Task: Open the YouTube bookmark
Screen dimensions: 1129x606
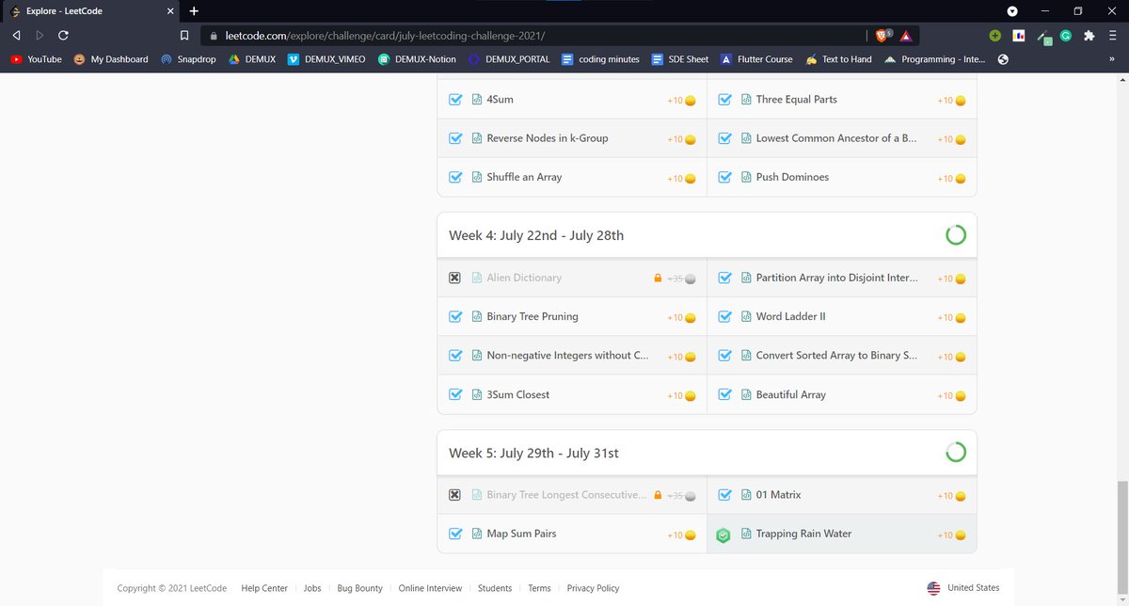Action: (36, 59)
